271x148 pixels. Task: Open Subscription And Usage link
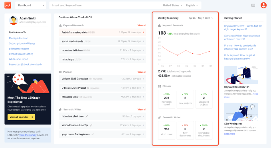[x=22, y=43]
